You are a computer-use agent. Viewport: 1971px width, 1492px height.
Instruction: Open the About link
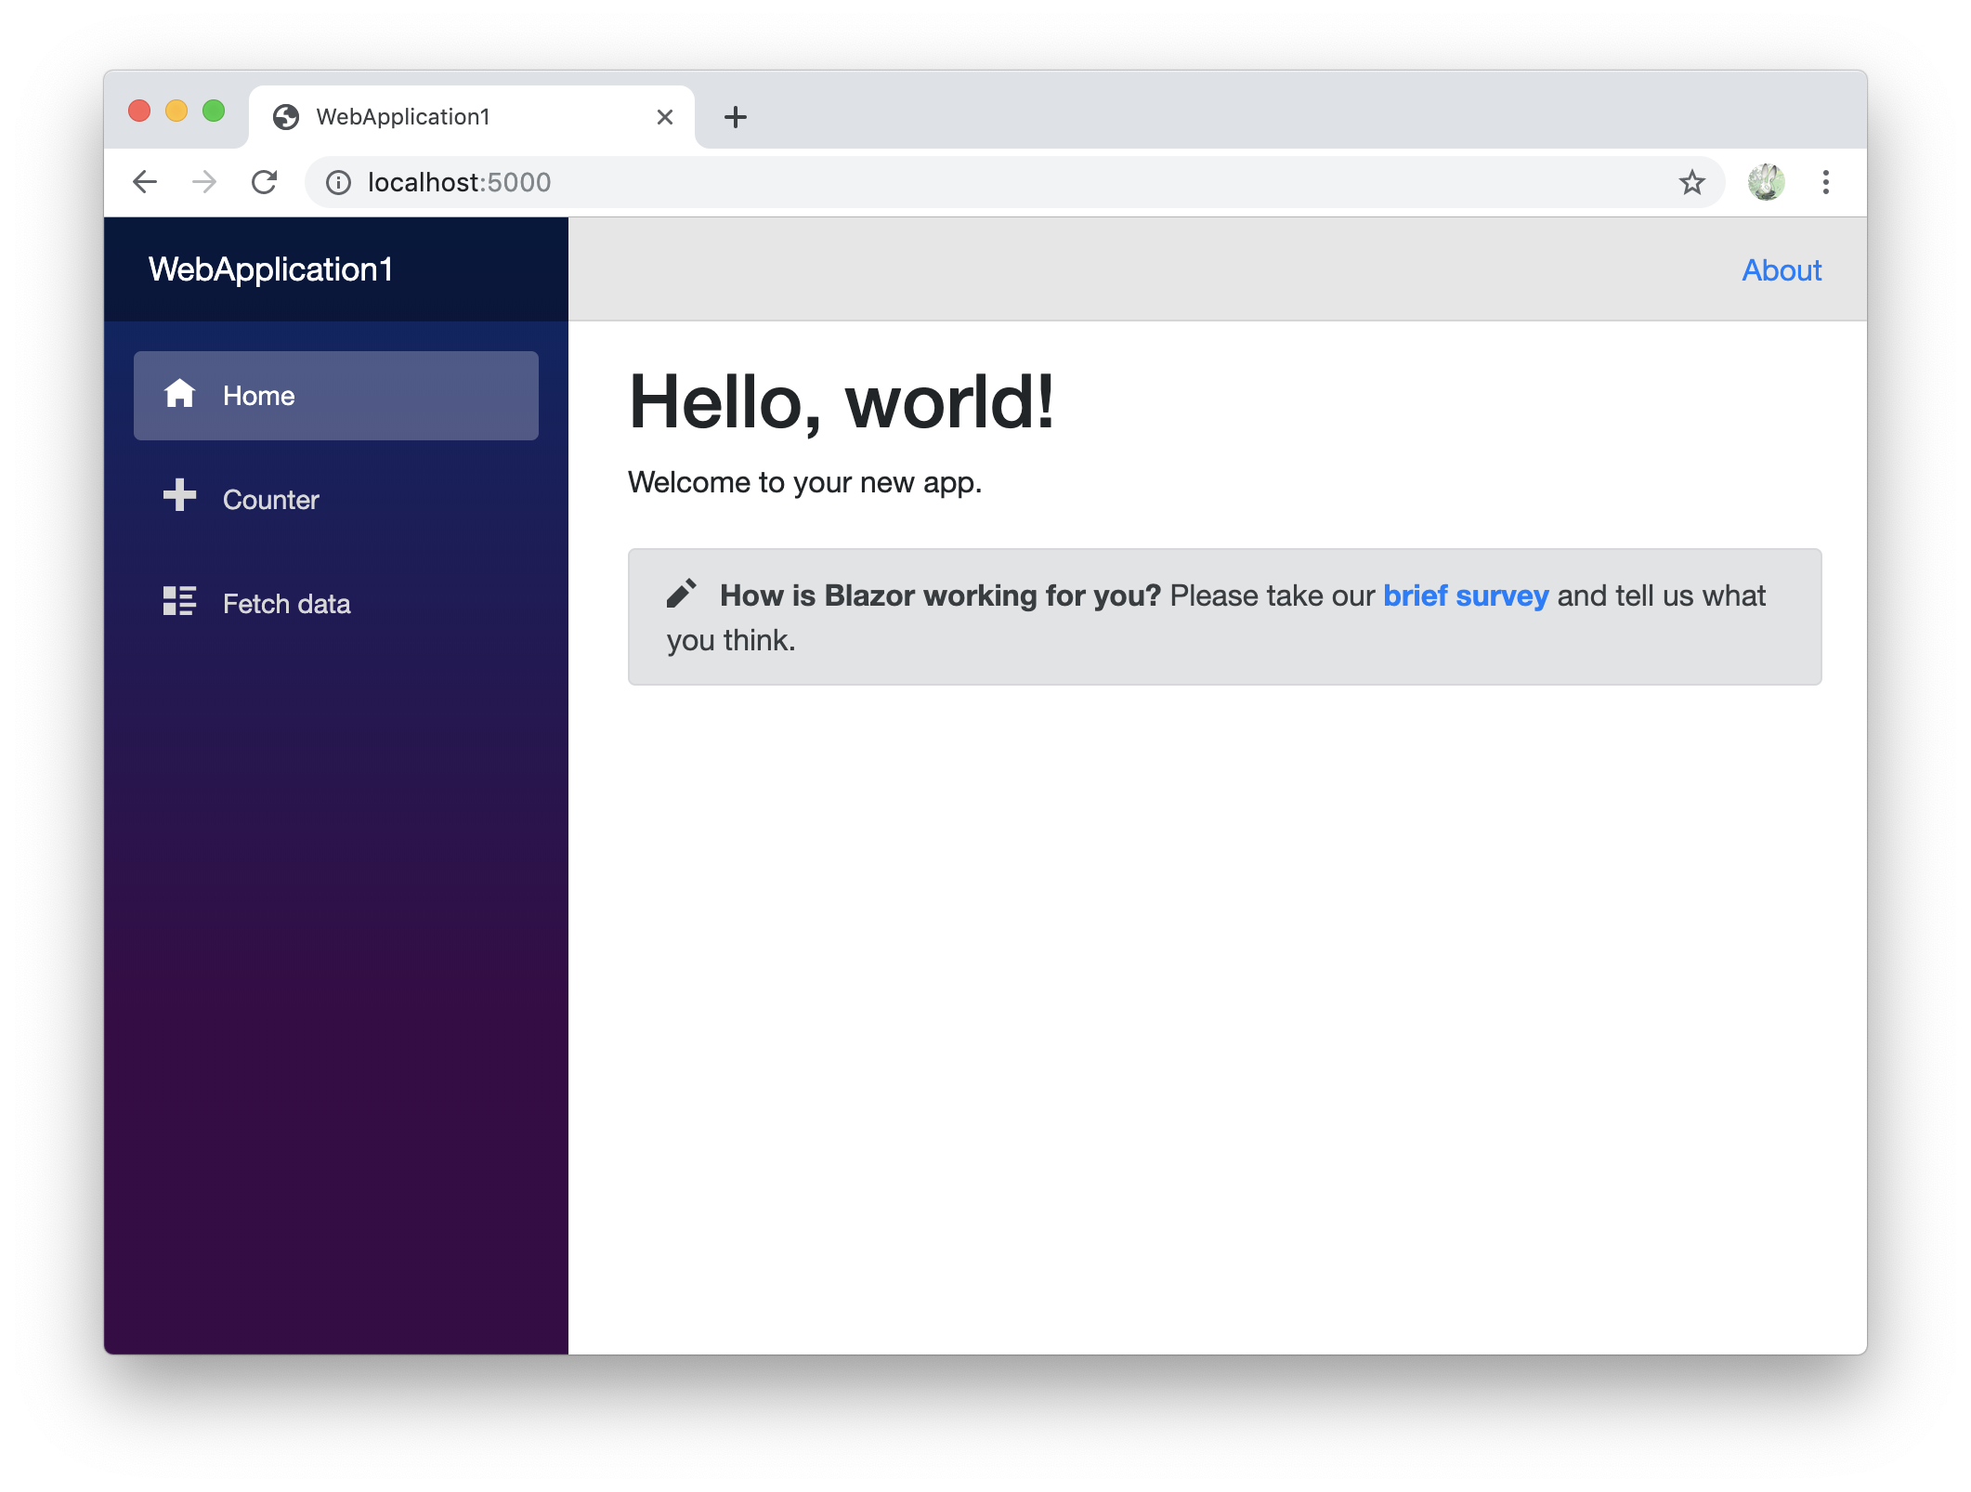coord(1781,269)
